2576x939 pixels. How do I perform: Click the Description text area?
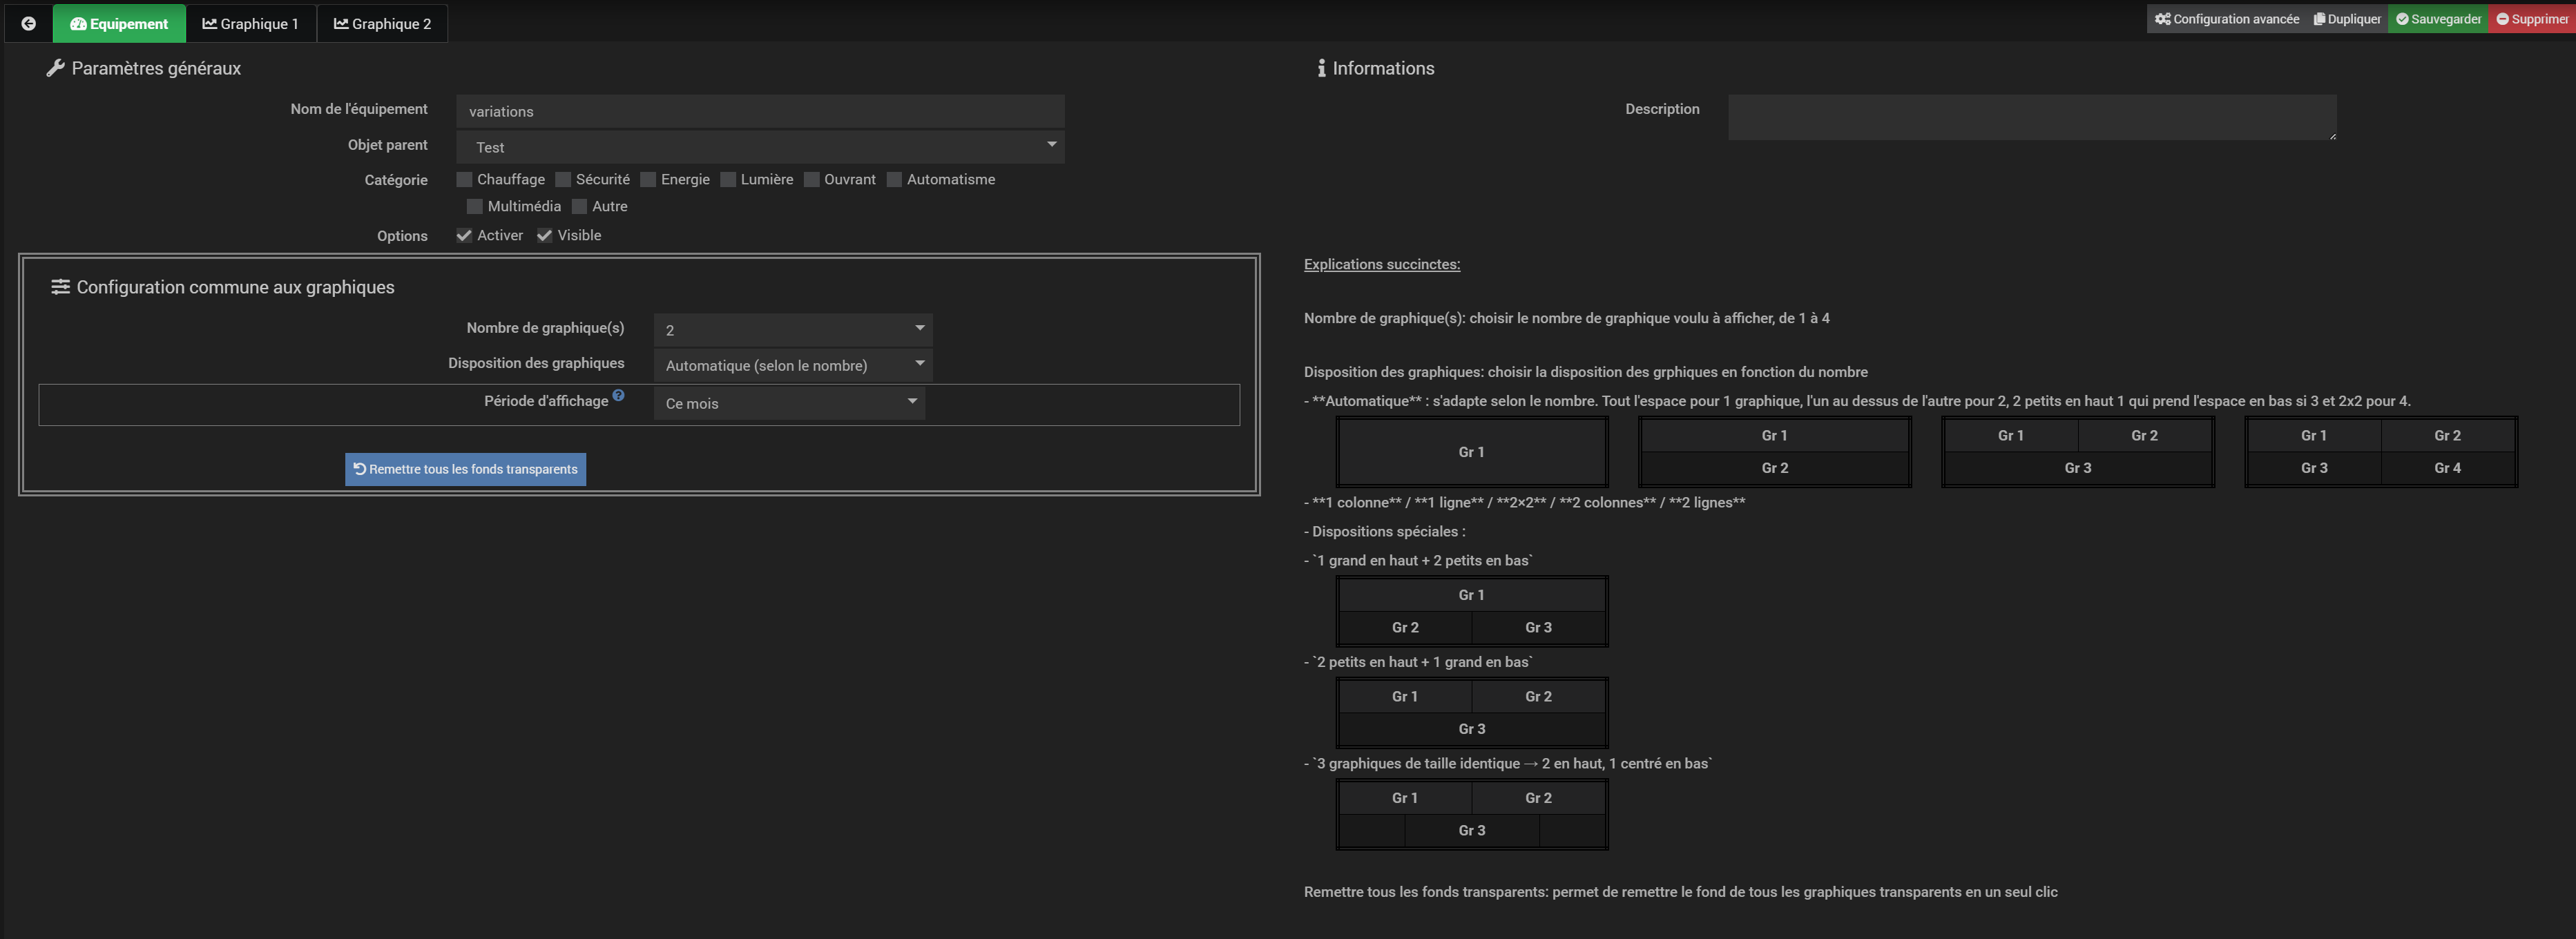(x=2031, y=117)
